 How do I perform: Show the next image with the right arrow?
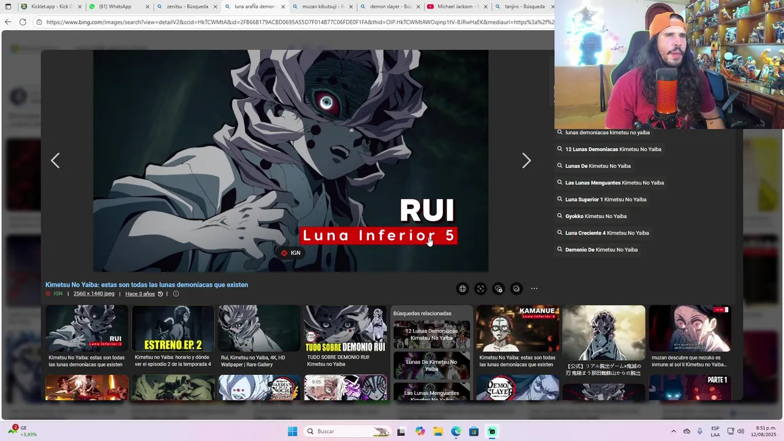(526, 160)
